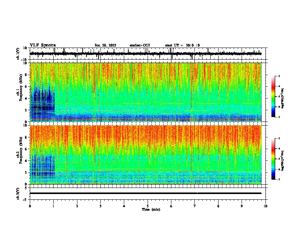
Task: Select the date text "Jan. 28, 2023"
Action: pyautogui.click(x=105, y=45)
